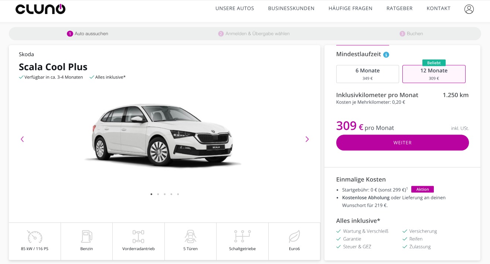
Task: Jump to second carousel image dot
Action: tap(158, 194)
